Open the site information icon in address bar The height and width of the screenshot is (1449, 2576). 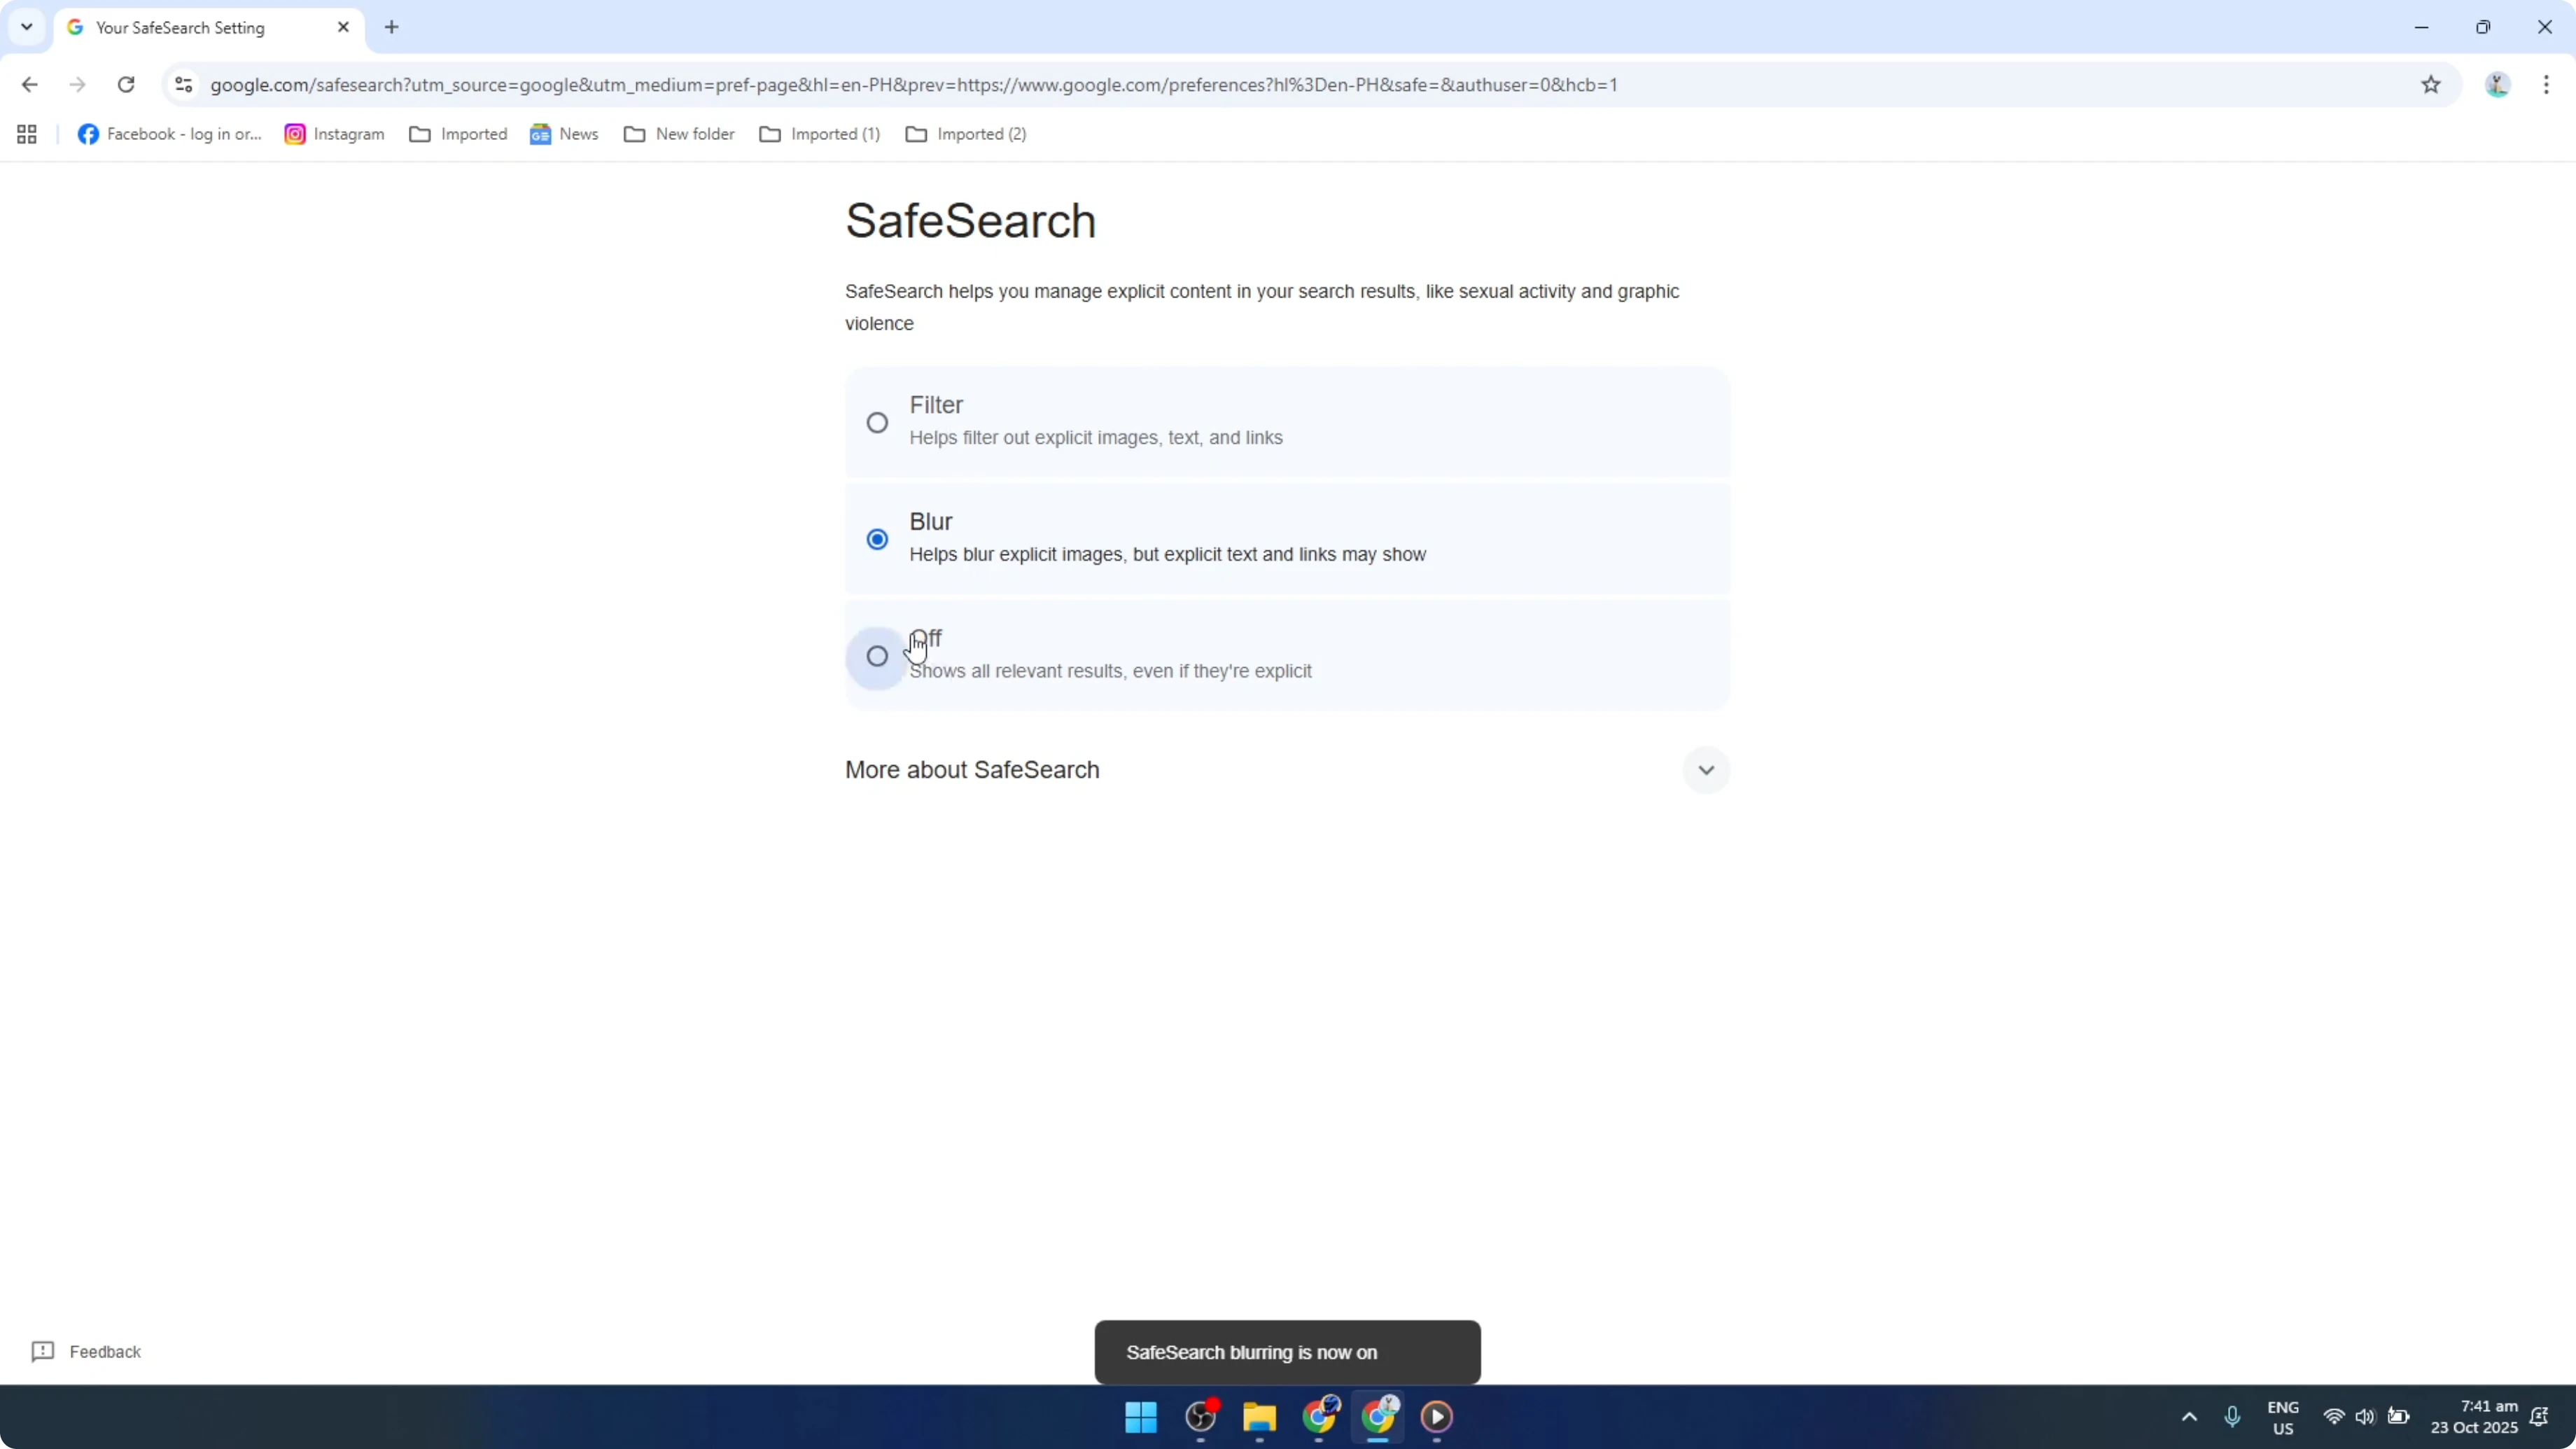183,85
